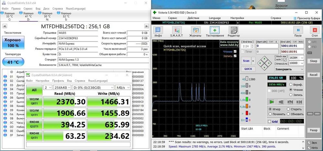This screenshot has width=323, height=151.
Task: Select the Починить radio button
Action: 270,114
